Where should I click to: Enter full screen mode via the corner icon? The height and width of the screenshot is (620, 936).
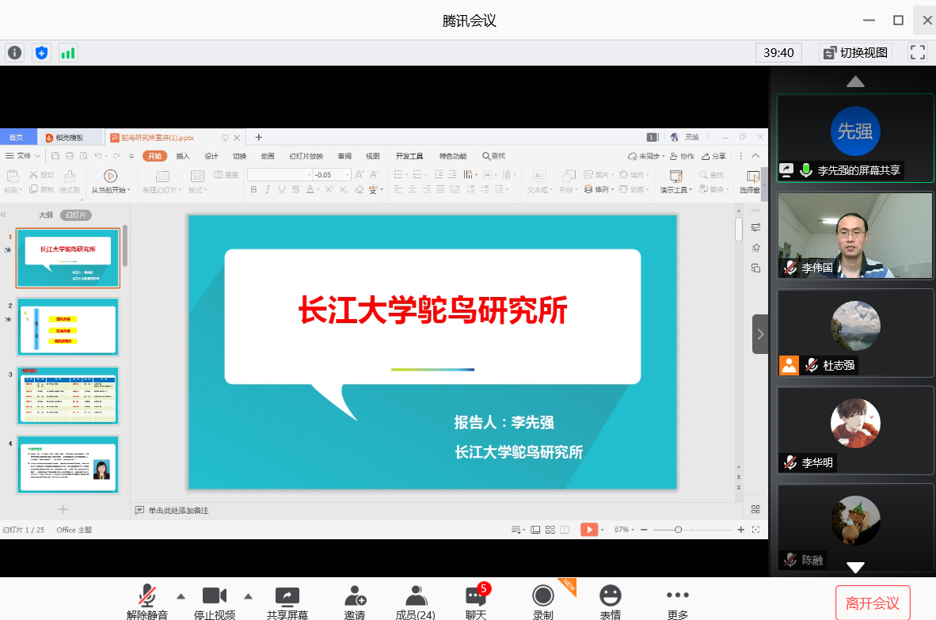click(x=917, y=53)
